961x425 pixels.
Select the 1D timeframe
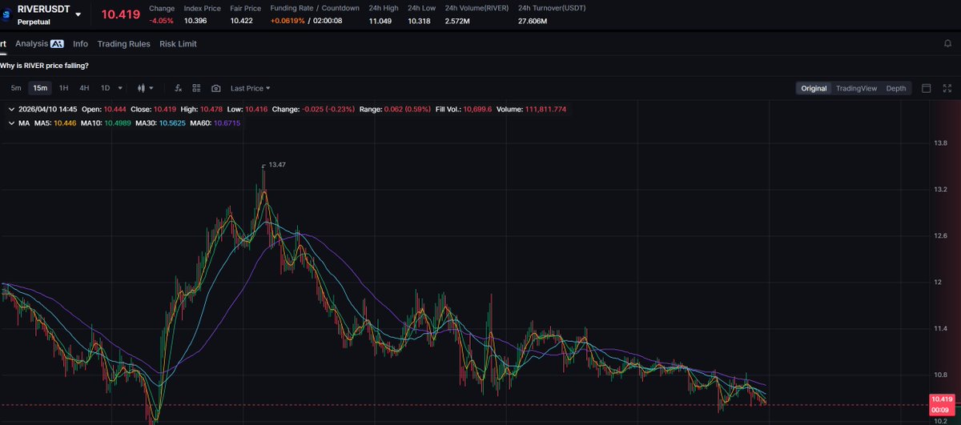(105, 88)
